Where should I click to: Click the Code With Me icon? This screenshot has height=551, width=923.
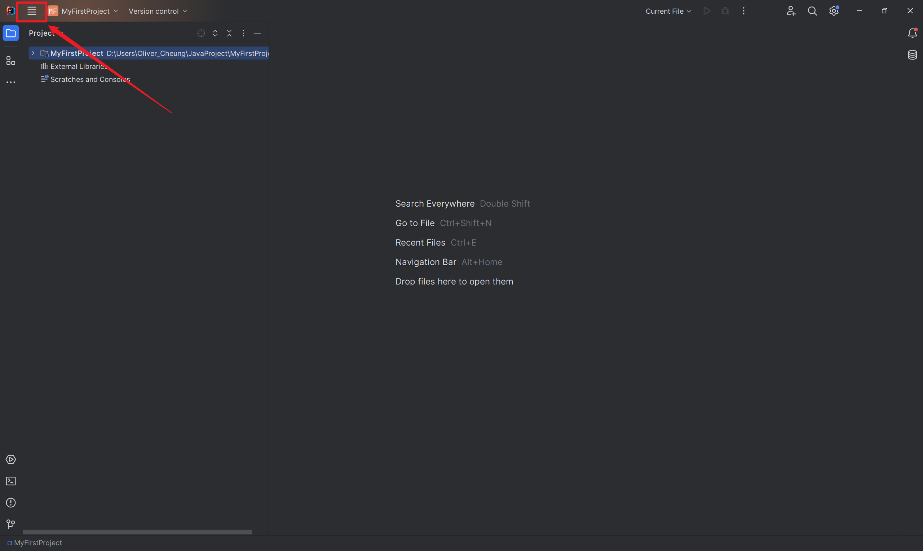tap(791, 11)
